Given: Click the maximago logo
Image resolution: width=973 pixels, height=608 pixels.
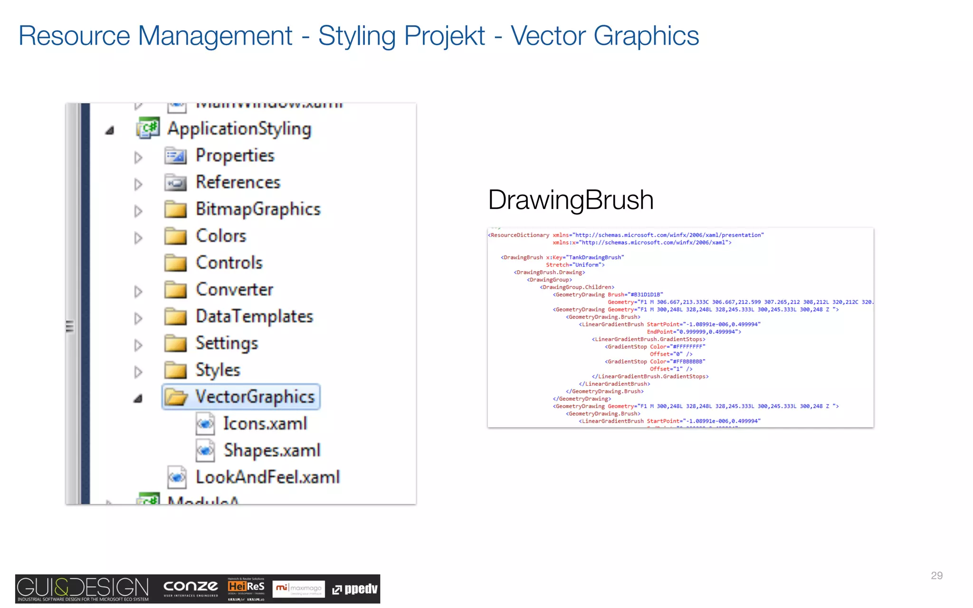Looking at the screenshot, I should 299,589.
